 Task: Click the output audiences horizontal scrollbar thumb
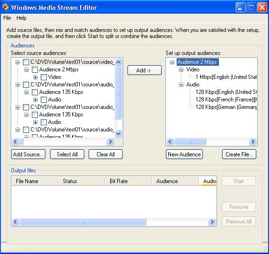tap(190, 142)
